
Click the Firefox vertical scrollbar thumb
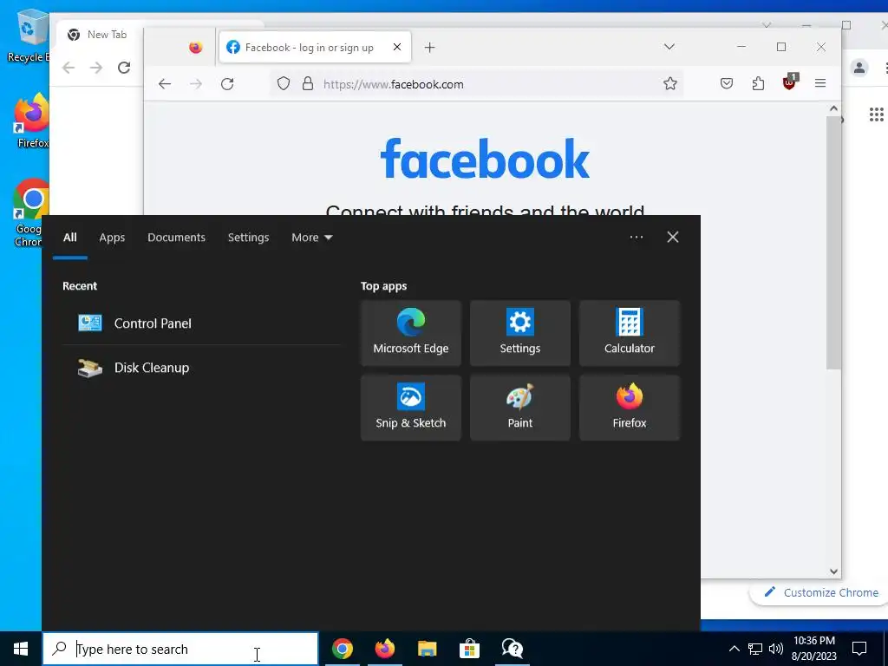pos(833,243)
